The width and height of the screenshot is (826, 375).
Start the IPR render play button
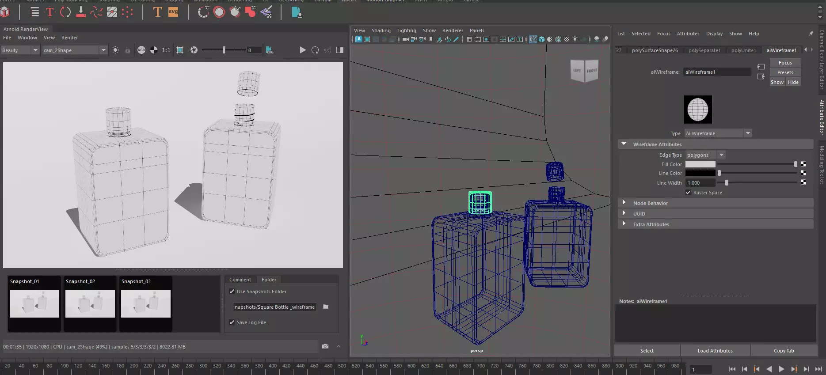(303, 50)
